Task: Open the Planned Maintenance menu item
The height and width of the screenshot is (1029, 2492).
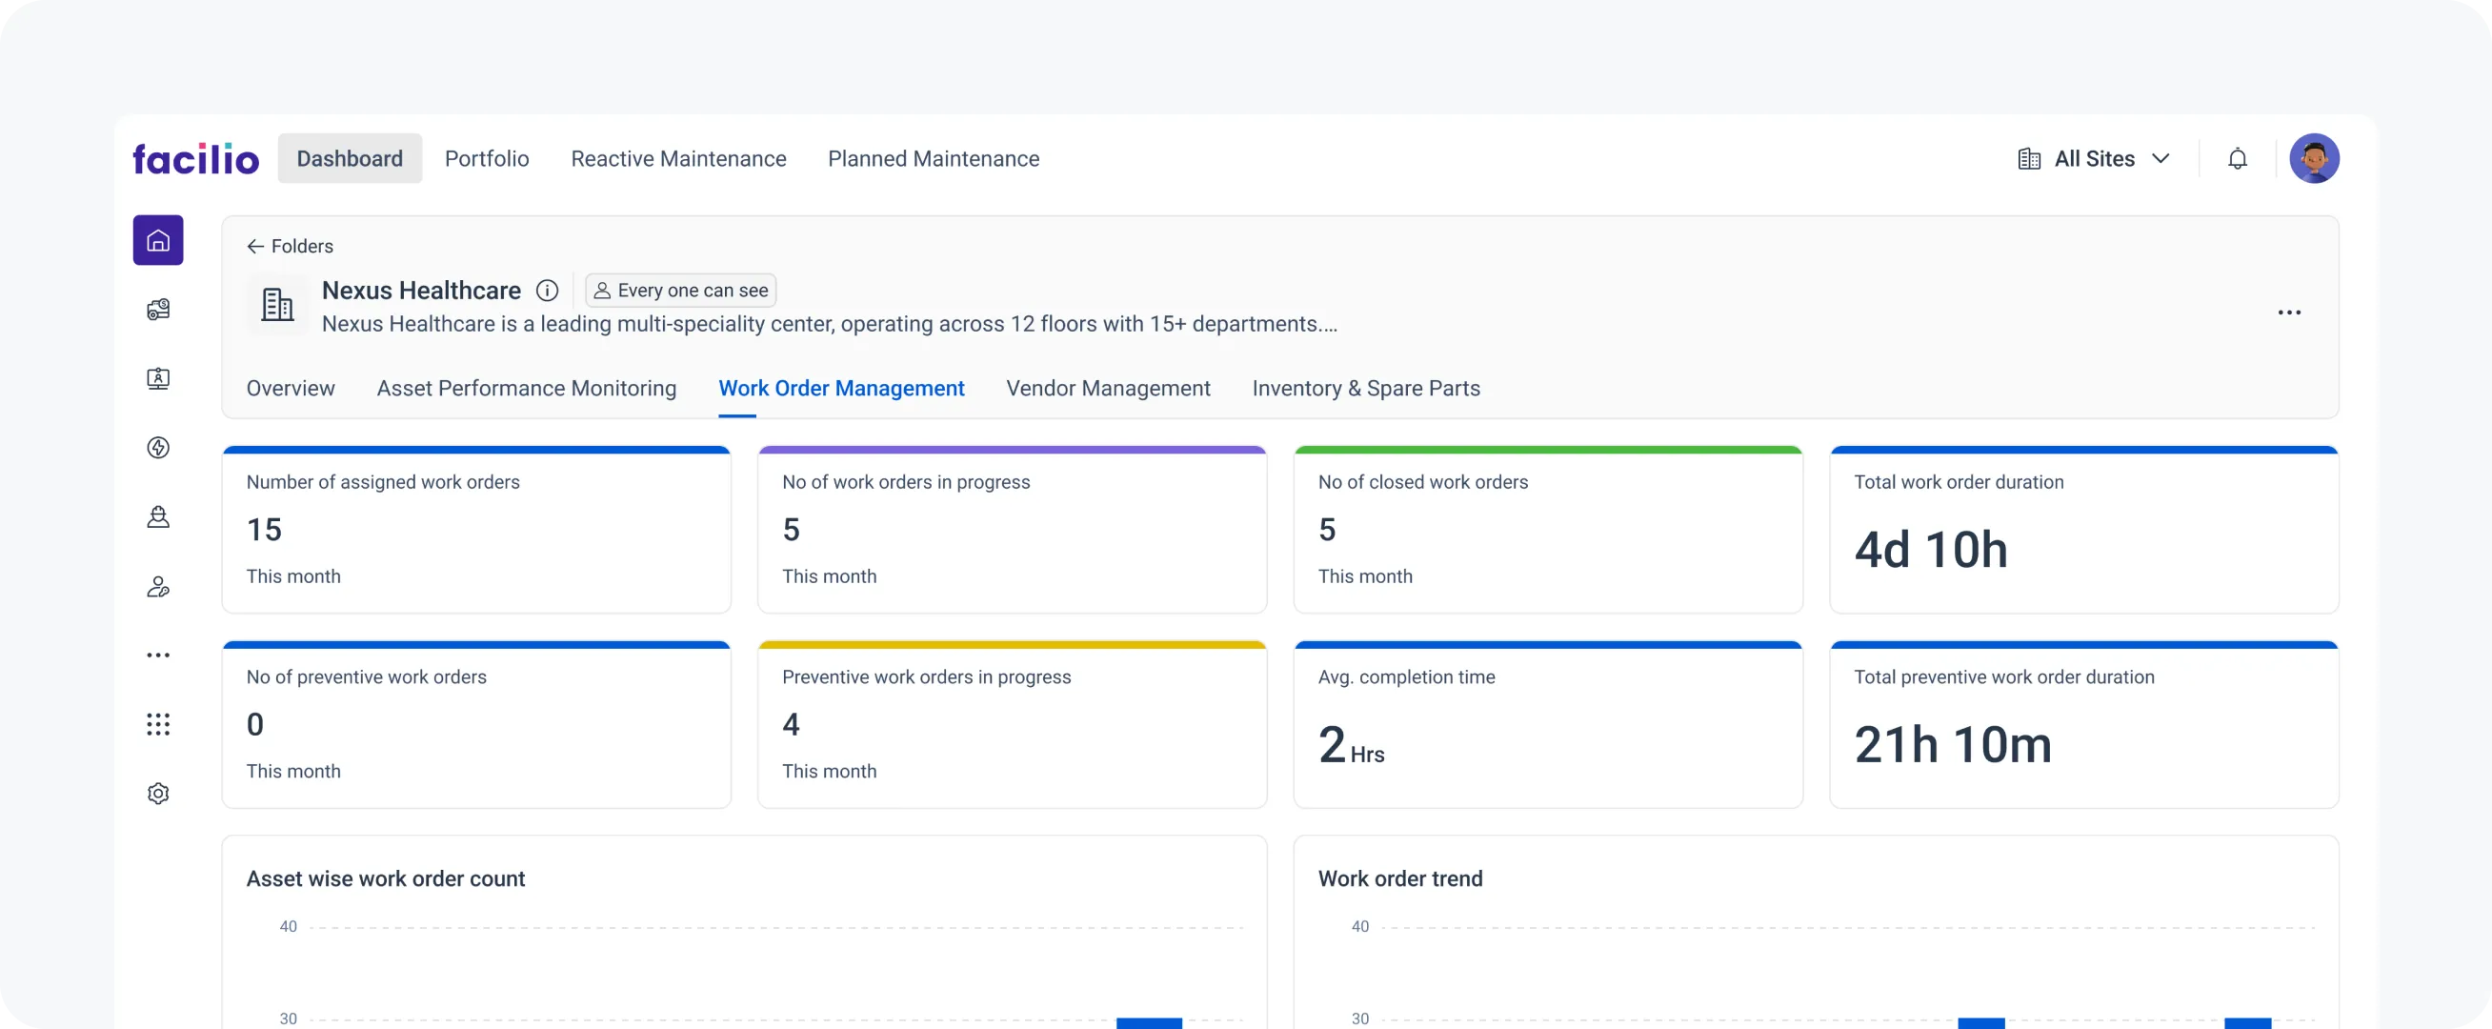Action: point(934,158)
